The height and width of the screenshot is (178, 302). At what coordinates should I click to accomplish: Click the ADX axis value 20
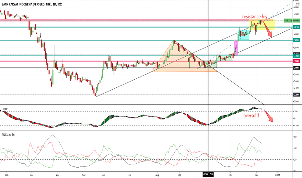click(x=295, y=160)
